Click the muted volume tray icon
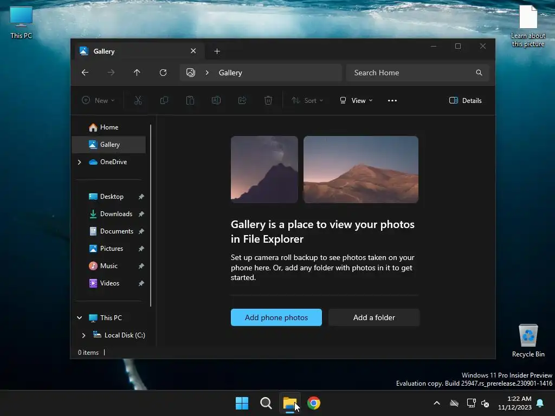The image size is (555, 416). tap(485, 403)
